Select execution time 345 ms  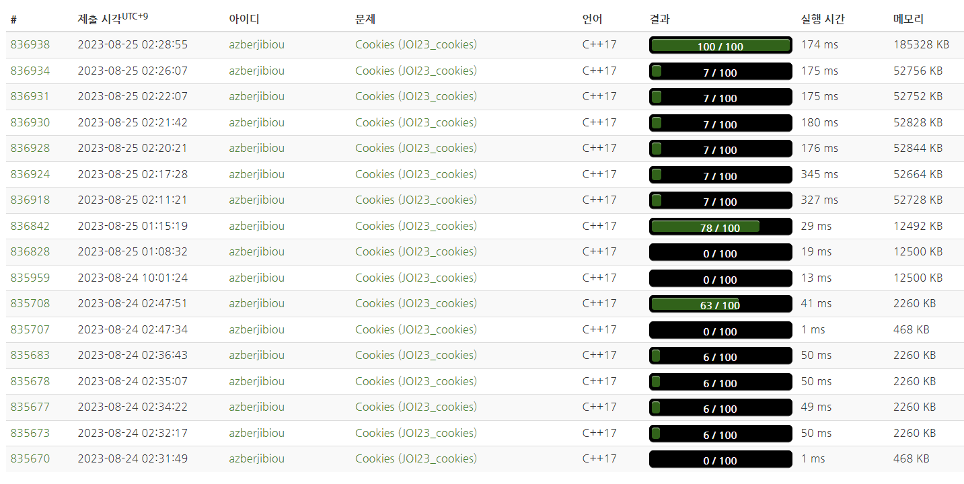[x=819, y=174]
